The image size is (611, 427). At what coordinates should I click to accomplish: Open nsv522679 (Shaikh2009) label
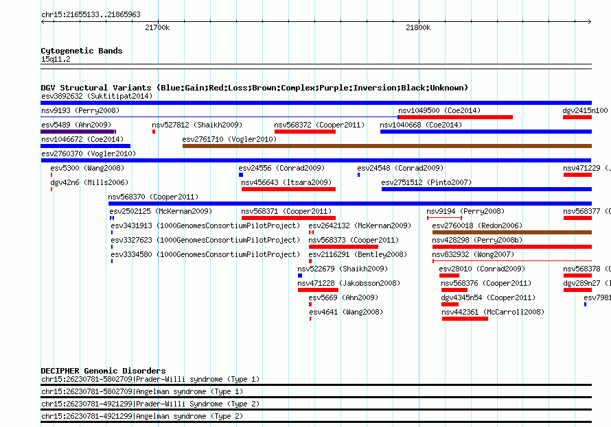tap(343, 269)
